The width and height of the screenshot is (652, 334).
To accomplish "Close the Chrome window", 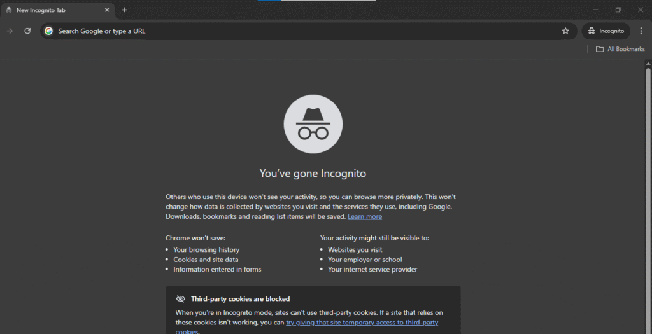I will (641, 10).
